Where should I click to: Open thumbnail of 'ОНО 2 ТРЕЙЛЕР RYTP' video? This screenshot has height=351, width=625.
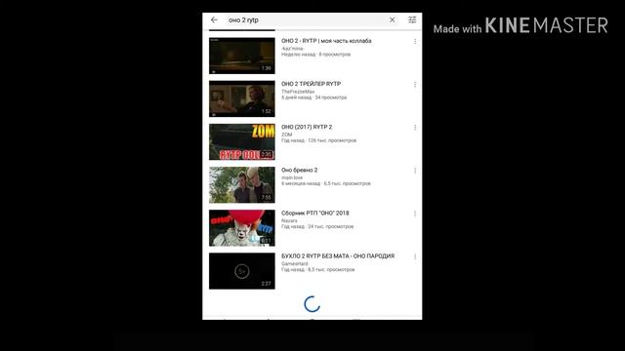pos(242,98)
